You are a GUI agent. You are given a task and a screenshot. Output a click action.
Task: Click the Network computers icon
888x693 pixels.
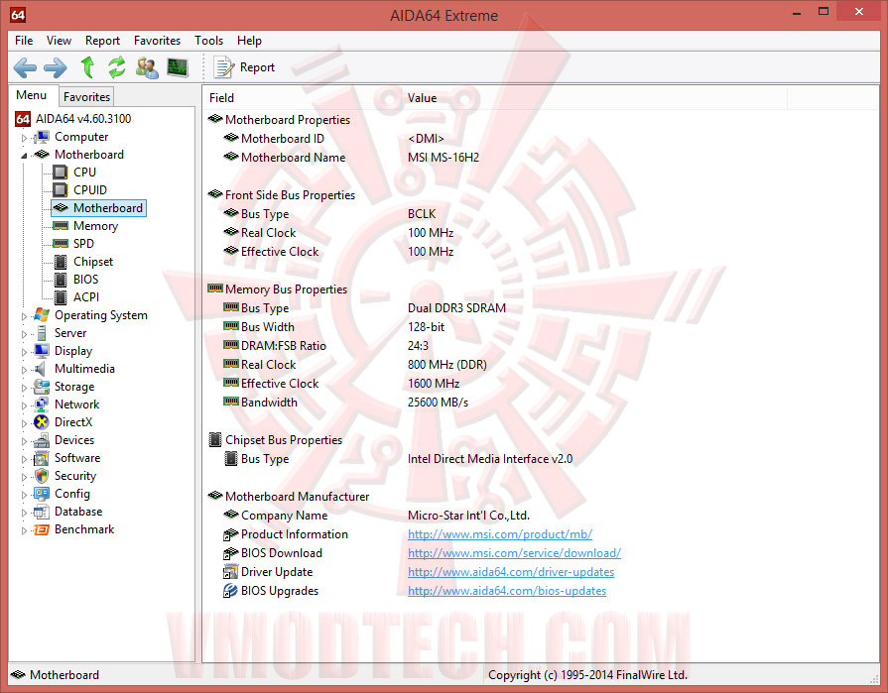tap(41, 404)
